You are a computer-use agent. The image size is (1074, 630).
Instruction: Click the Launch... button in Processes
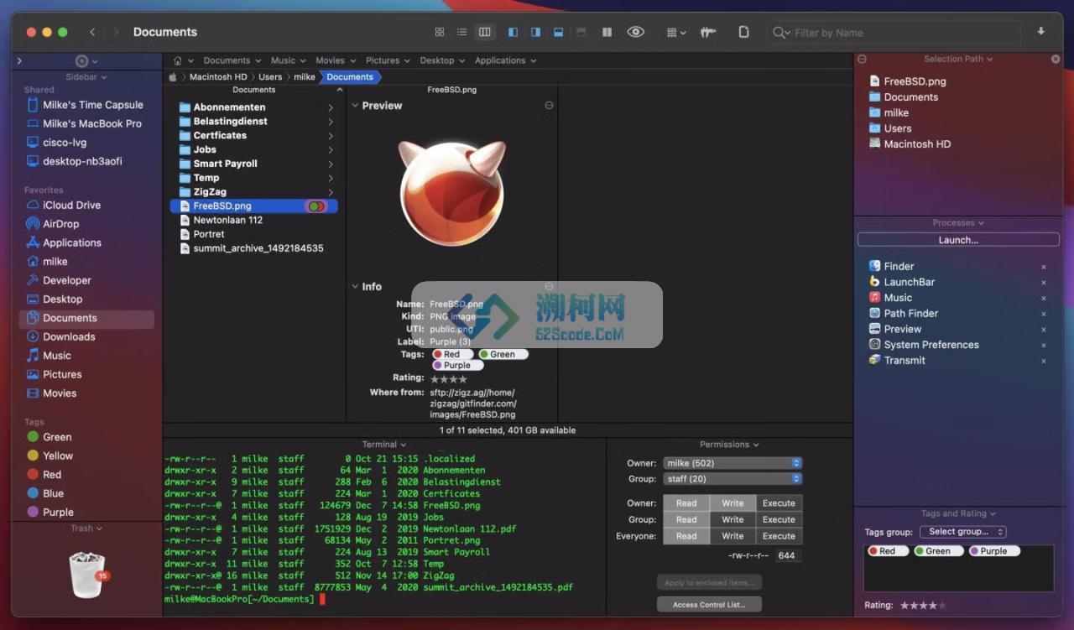coord(958,240)
